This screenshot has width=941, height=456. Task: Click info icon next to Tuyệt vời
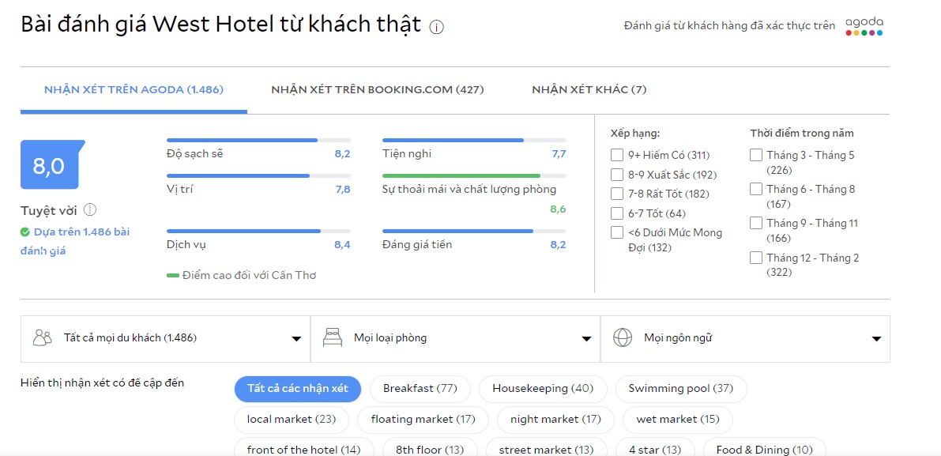coord(90,210)
